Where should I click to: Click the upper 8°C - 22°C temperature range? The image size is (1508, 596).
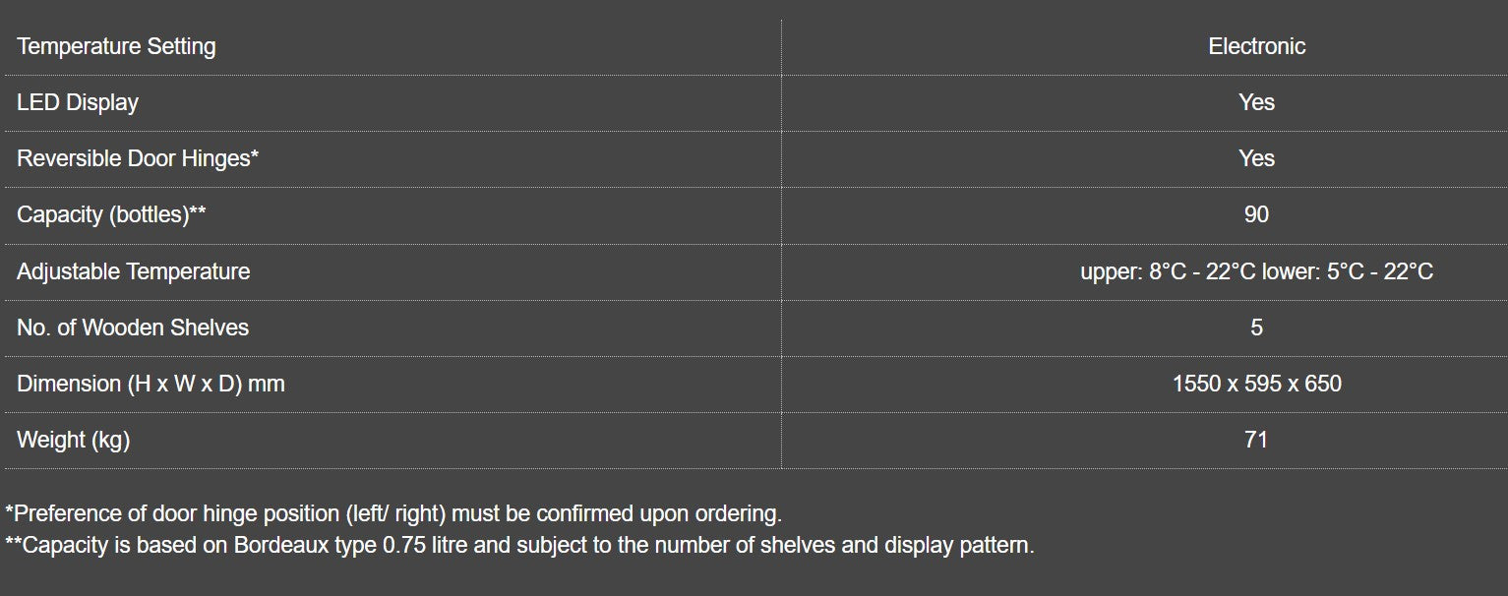[x=1168, y=271]
